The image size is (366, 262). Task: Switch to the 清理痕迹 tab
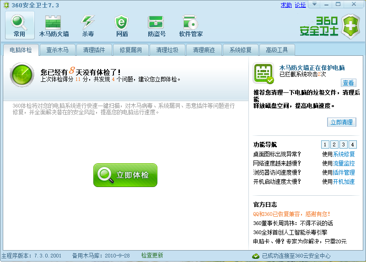click(204, 50)
